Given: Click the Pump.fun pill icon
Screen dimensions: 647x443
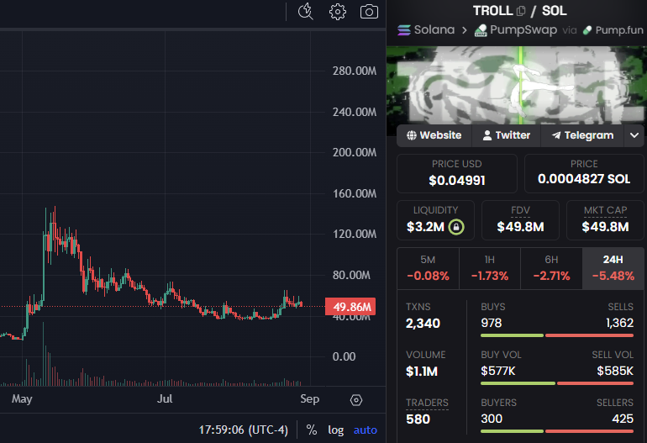Looking at the screenshot, I should point(587,30).
